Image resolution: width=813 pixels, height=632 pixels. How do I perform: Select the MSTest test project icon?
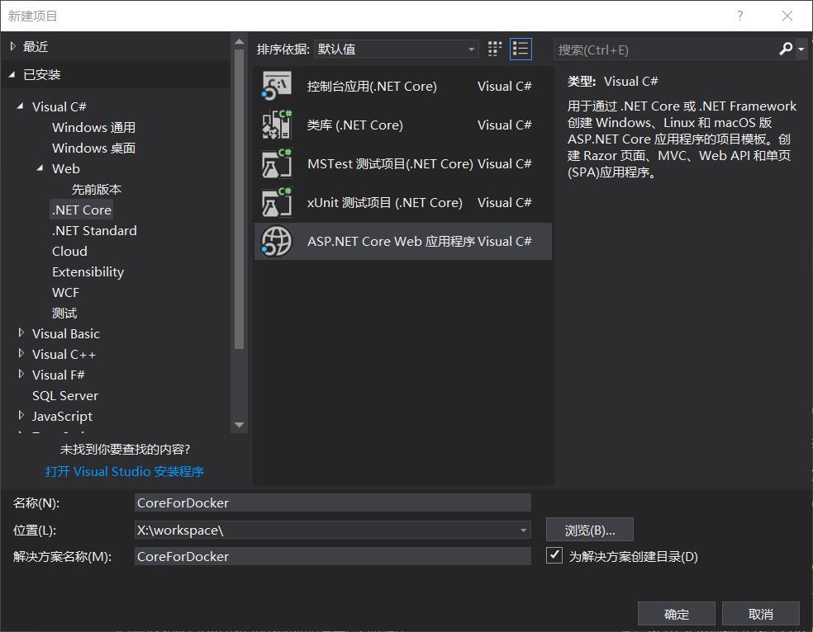tap(277, 164)
